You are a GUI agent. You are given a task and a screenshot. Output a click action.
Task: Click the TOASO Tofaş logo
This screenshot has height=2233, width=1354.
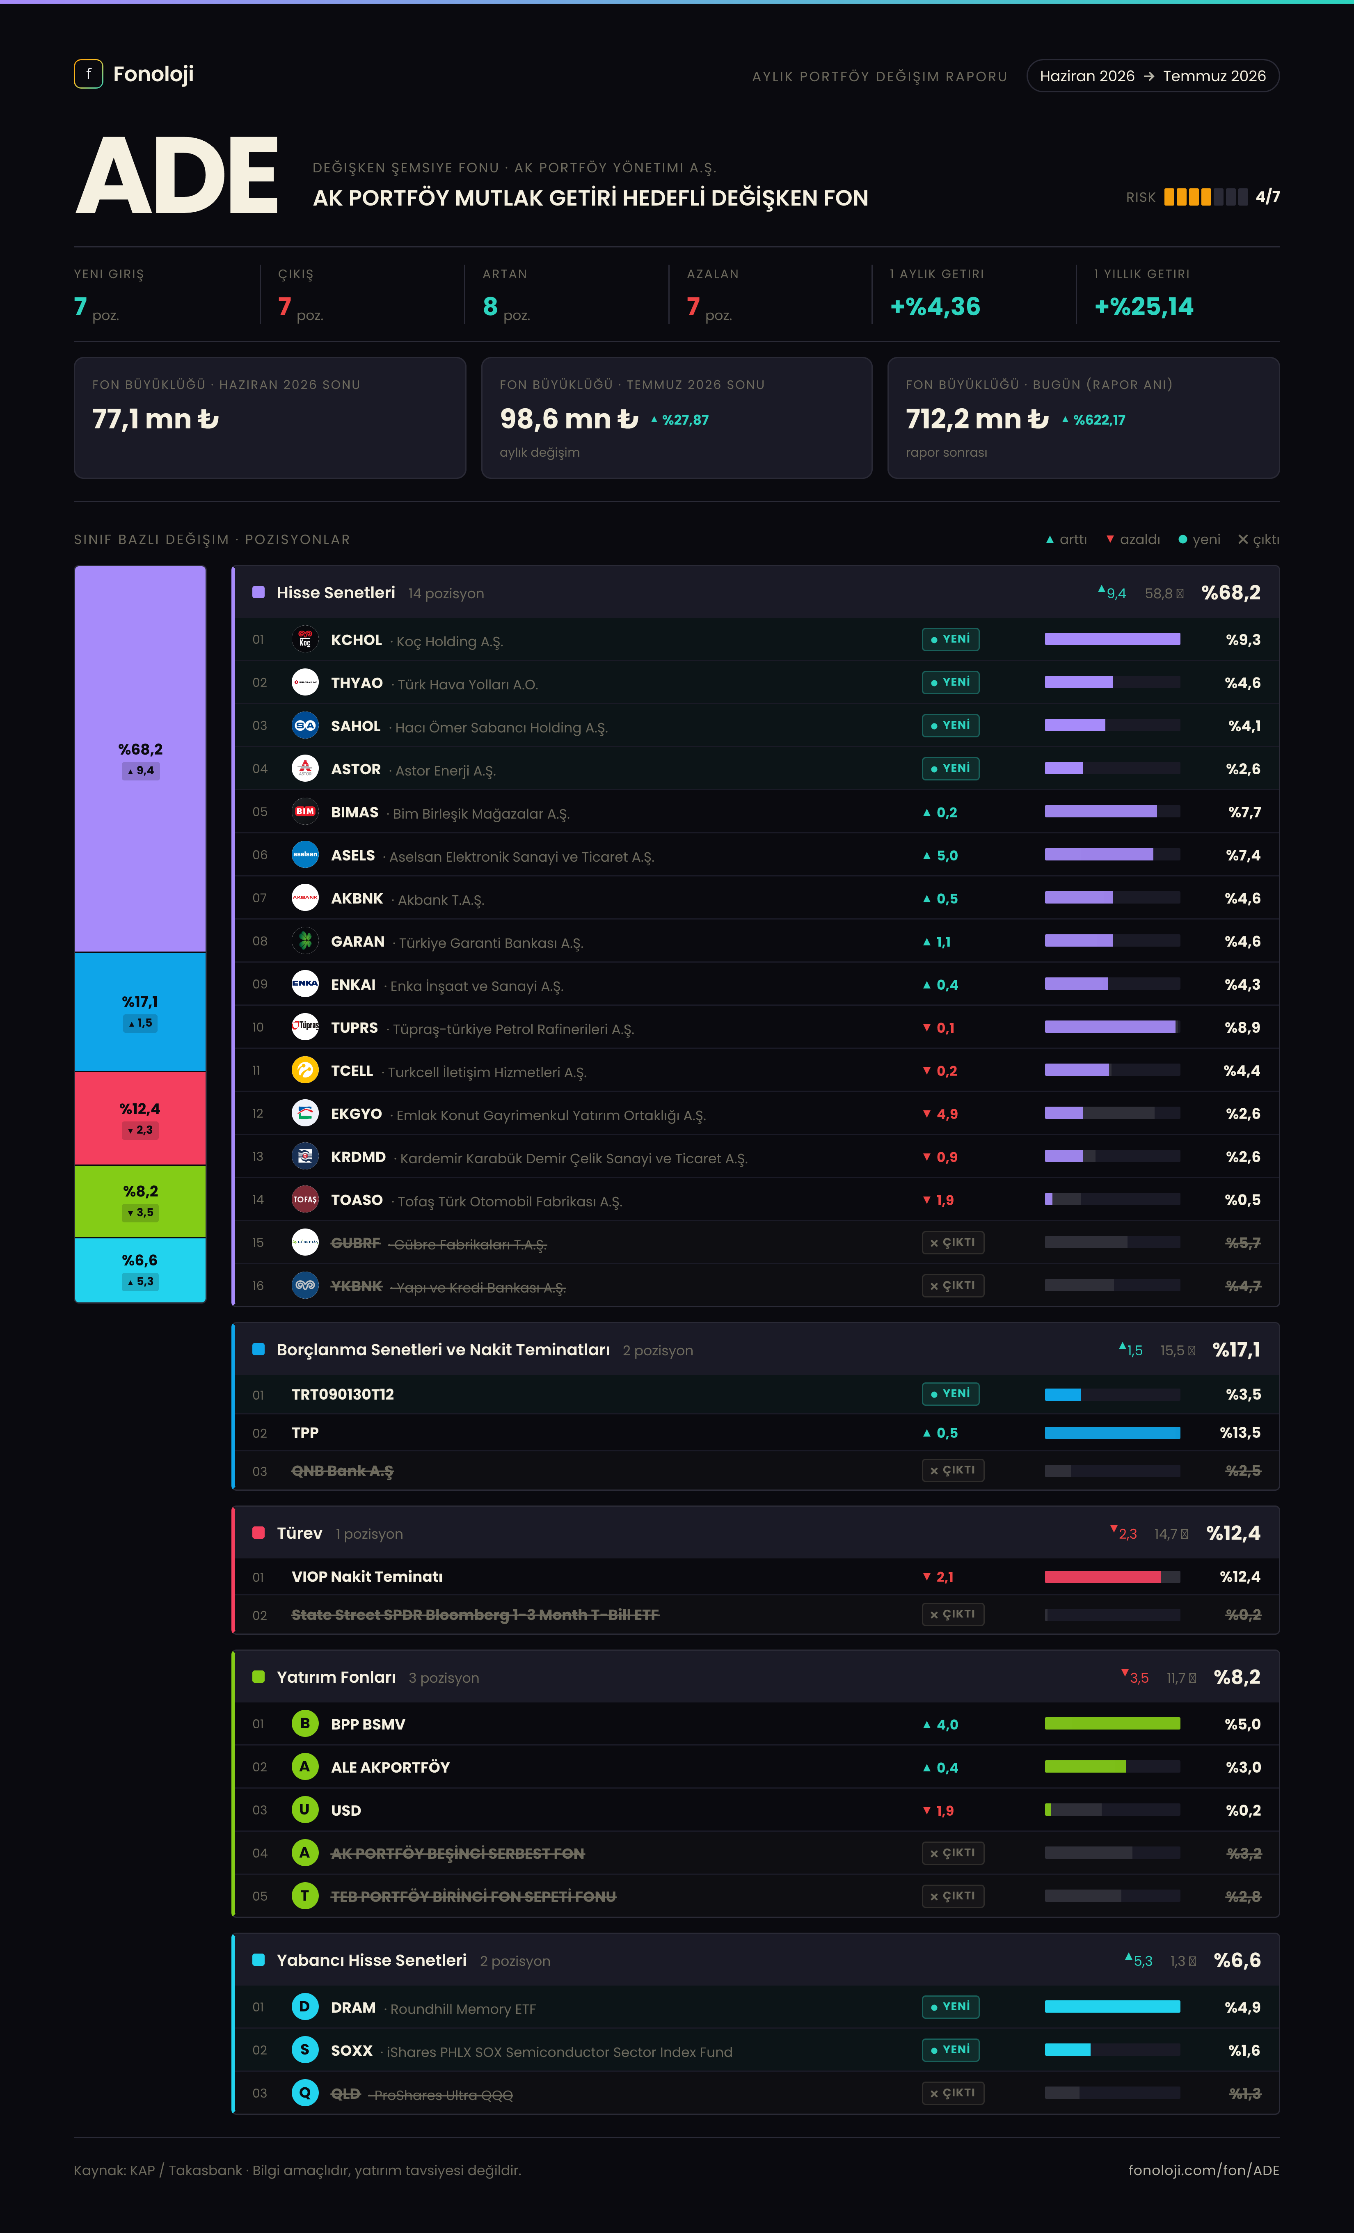click(305, 1199)
